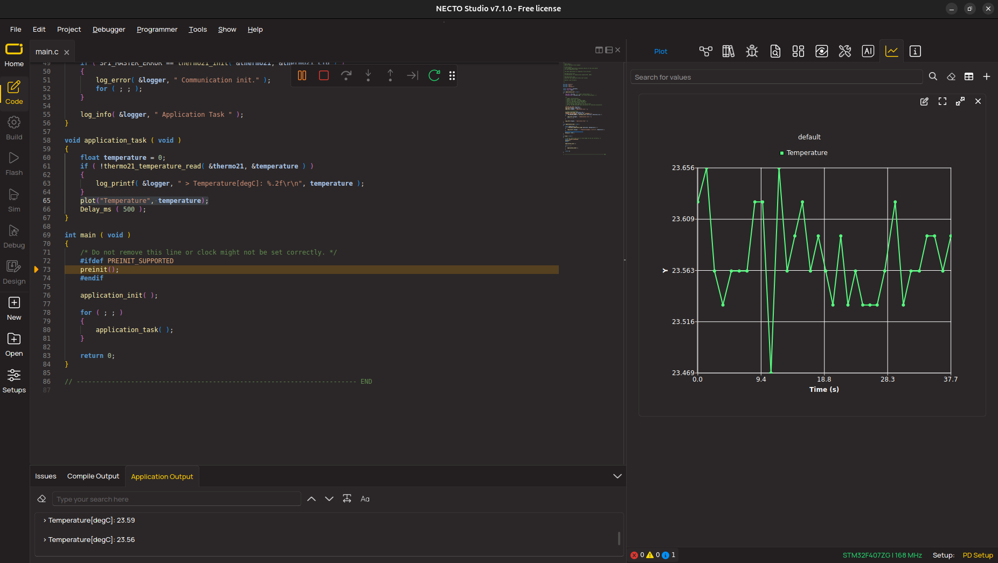
Task: Open Sim in the sidebar
Action: click(x=14, y=200)
